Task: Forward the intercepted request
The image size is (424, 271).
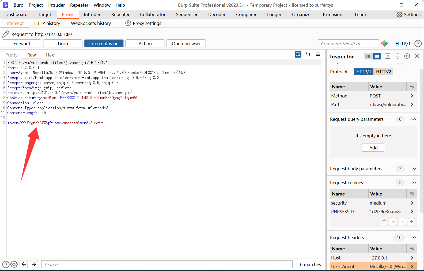Action: (22, 44)
